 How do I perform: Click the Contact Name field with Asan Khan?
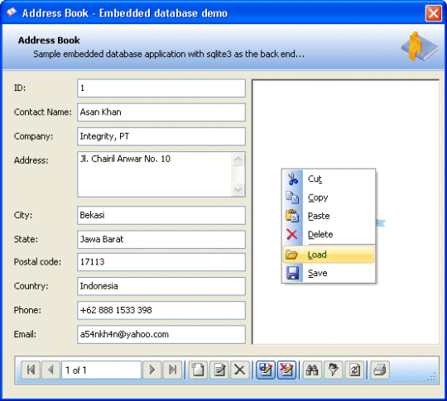(161, 112)
